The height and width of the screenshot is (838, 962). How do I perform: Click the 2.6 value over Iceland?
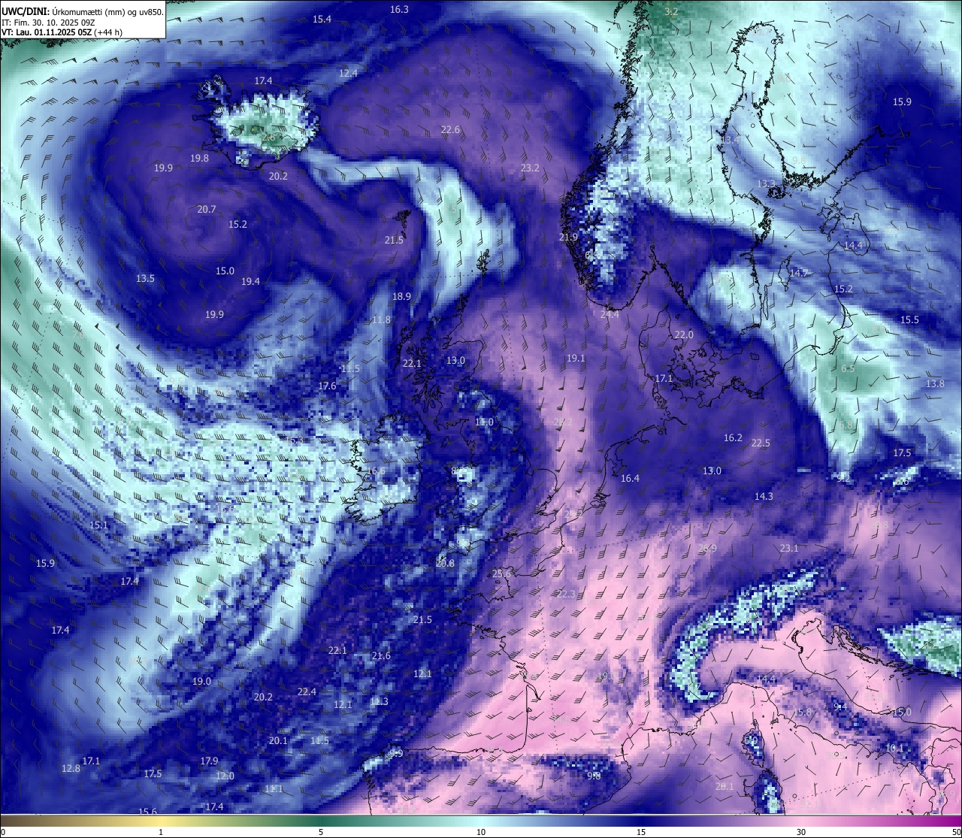[x=268, y=138]
